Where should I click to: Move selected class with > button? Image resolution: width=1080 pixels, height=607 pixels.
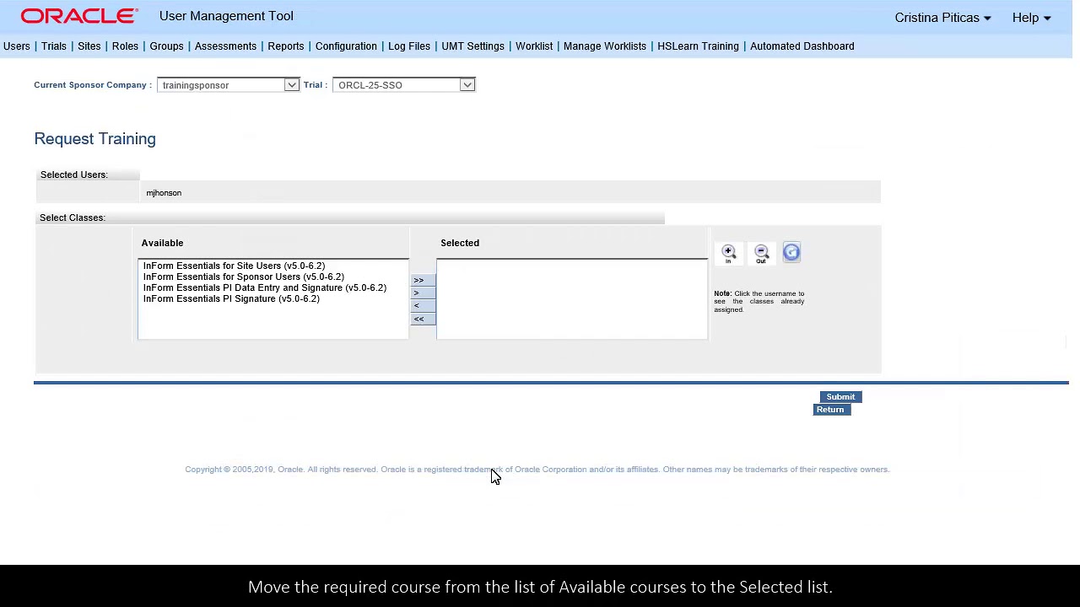click(x=423, y=293)
